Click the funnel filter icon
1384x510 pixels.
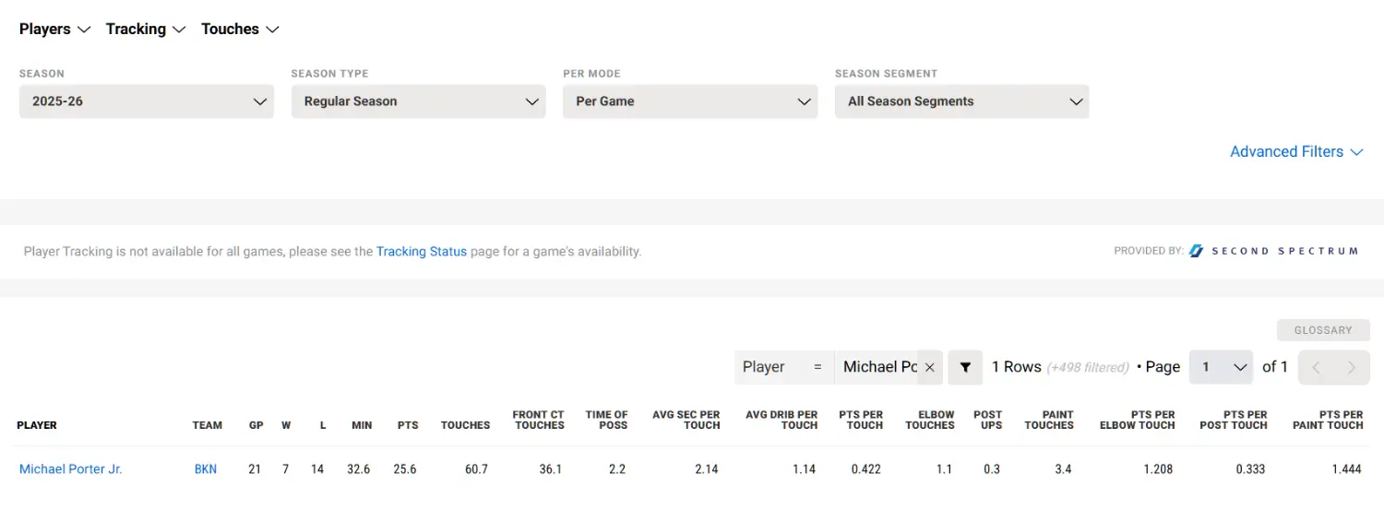click(965, 367)
